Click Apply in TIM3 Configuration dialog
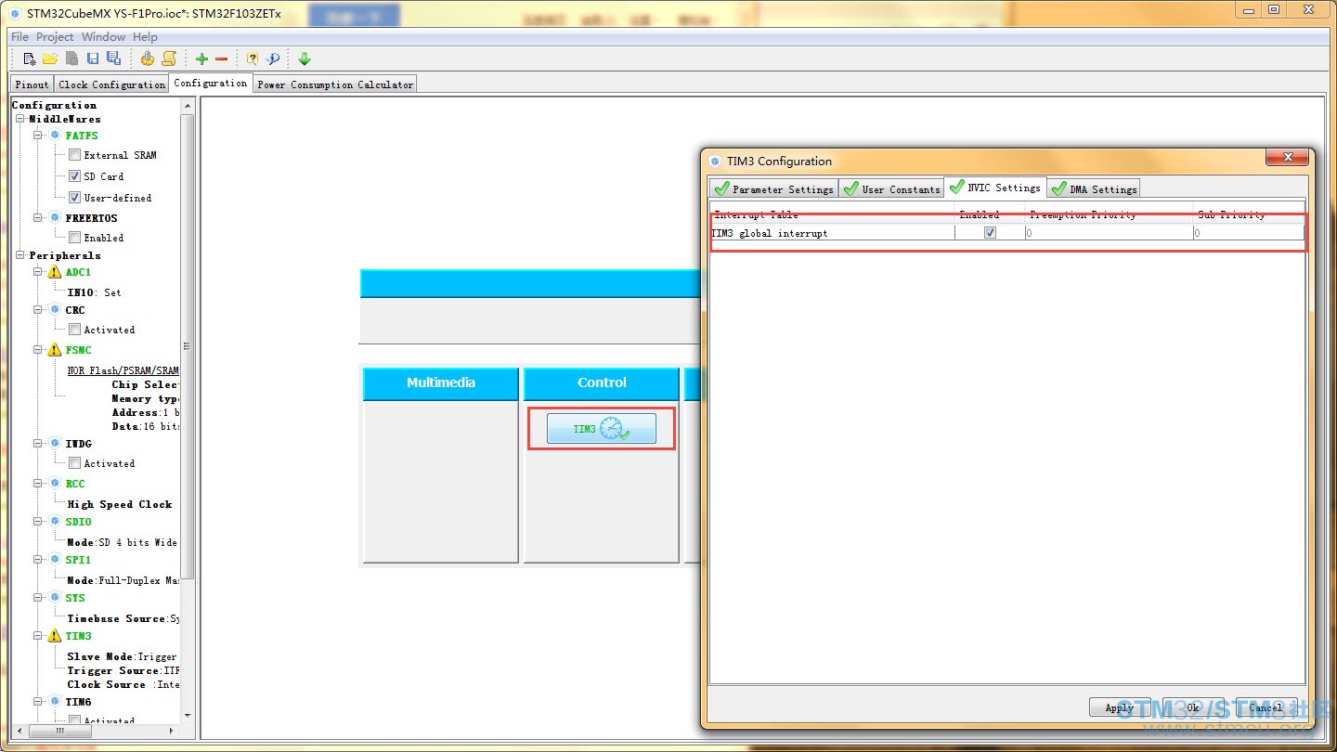 pyautogui.click(x=1120, y=707)
